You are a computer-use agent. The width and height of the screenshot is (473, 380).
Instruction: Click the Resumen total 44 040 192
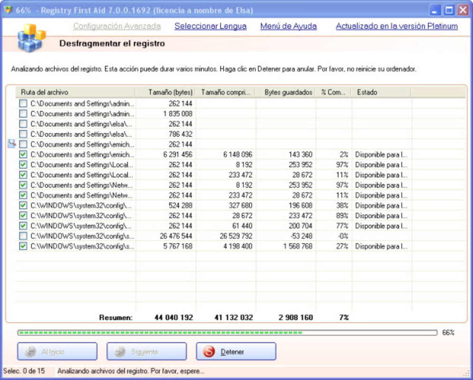pyautogui.click(x=173, y=317)
